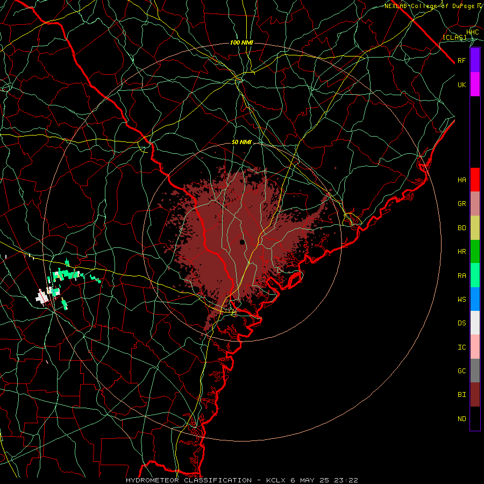
Task: Click the UK magenta legend swatch
Action: point(475,84)
